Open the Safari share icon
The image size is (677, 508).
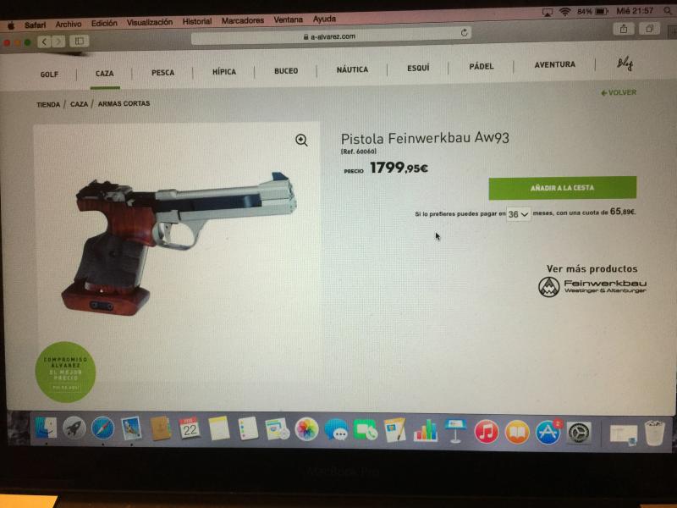(x=624, y=29)
